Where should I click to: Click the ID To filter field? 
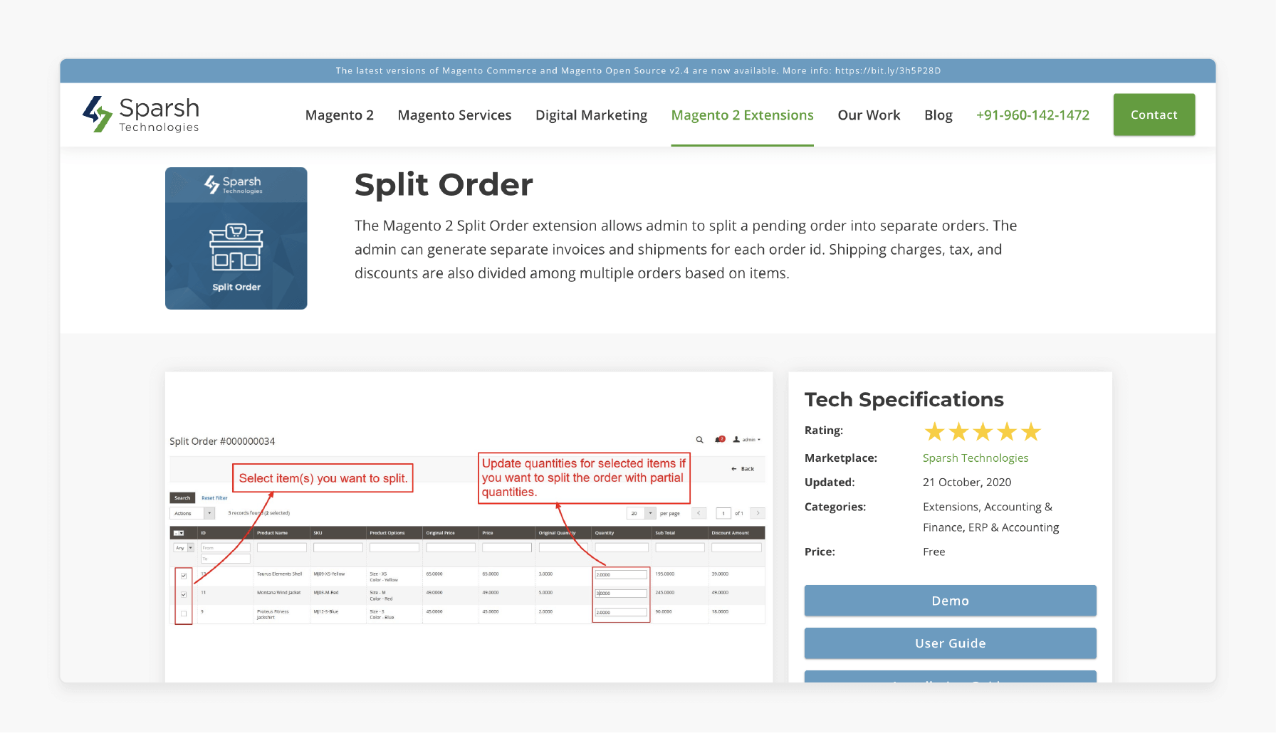click(225, 559)
